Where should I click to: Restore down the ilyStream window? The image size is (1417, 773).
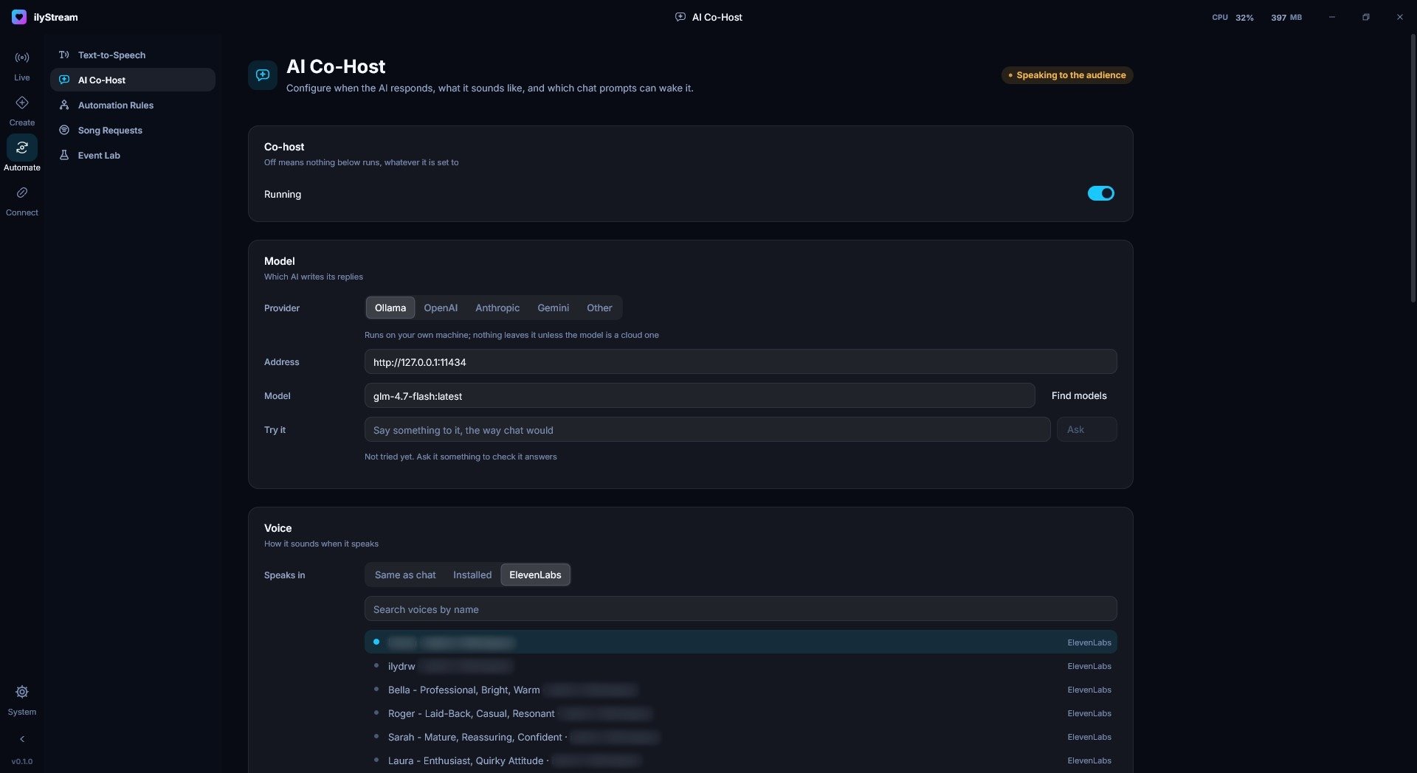click(1366, 17)
